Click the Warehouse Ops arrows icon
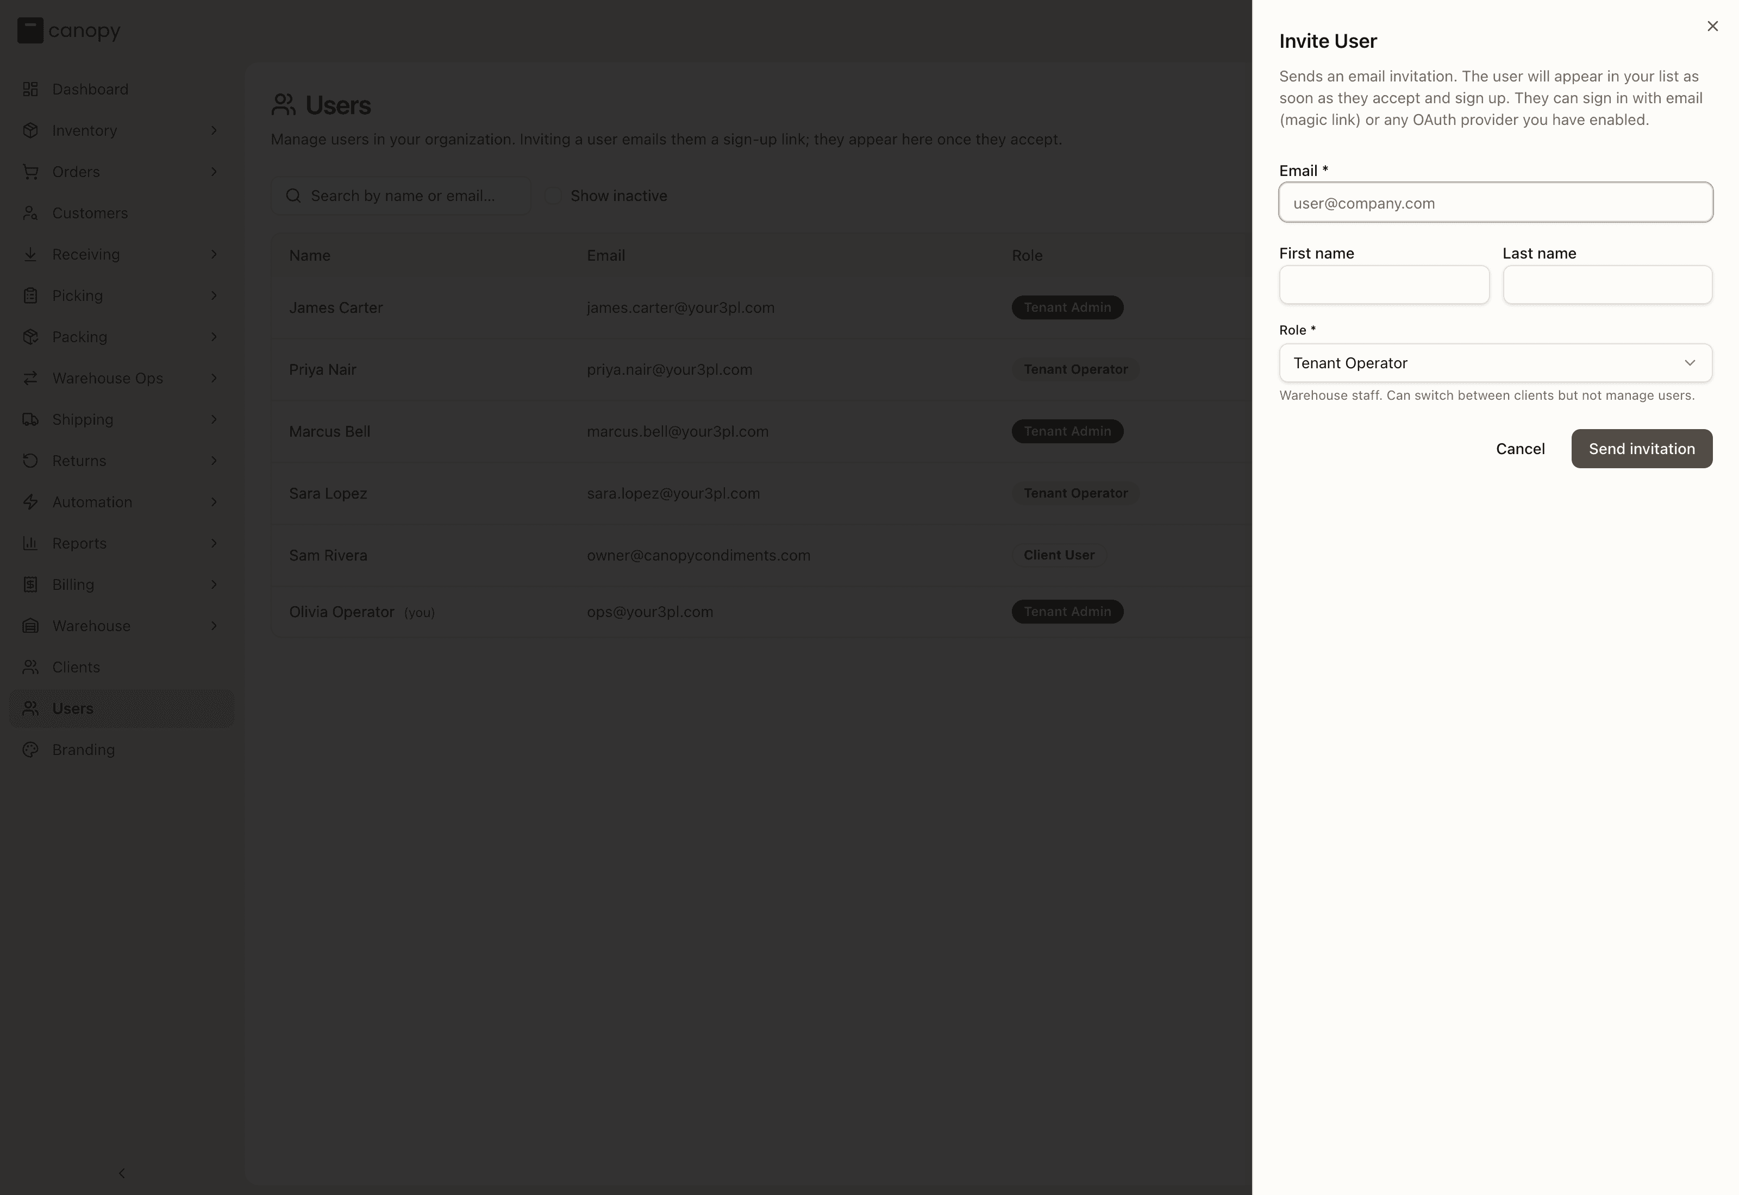The image size is (1739, 1195). [x=30, y=378]
